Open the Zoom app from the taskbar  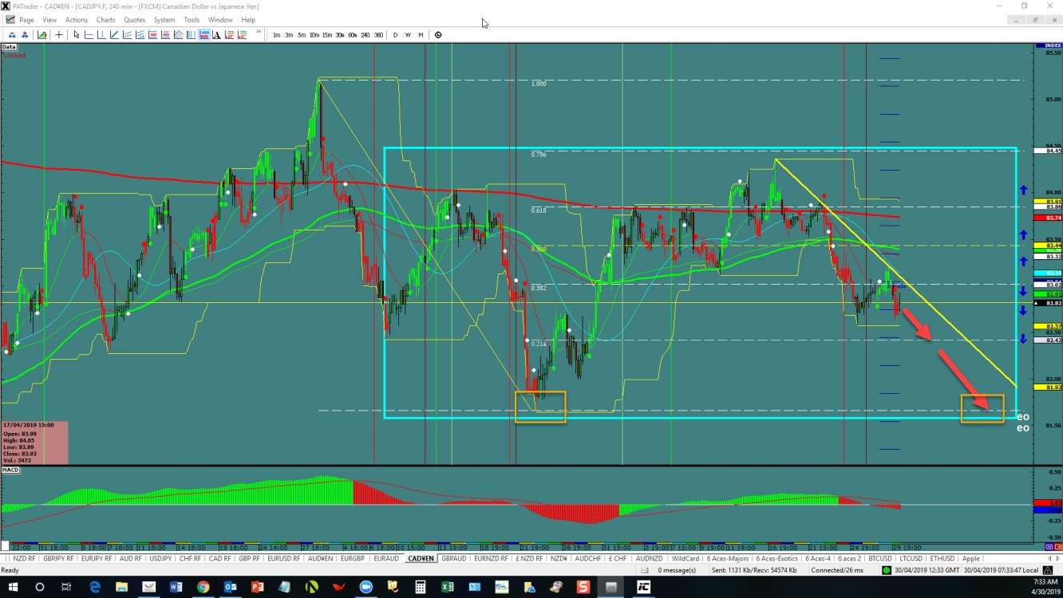click(x=366, y=587)
